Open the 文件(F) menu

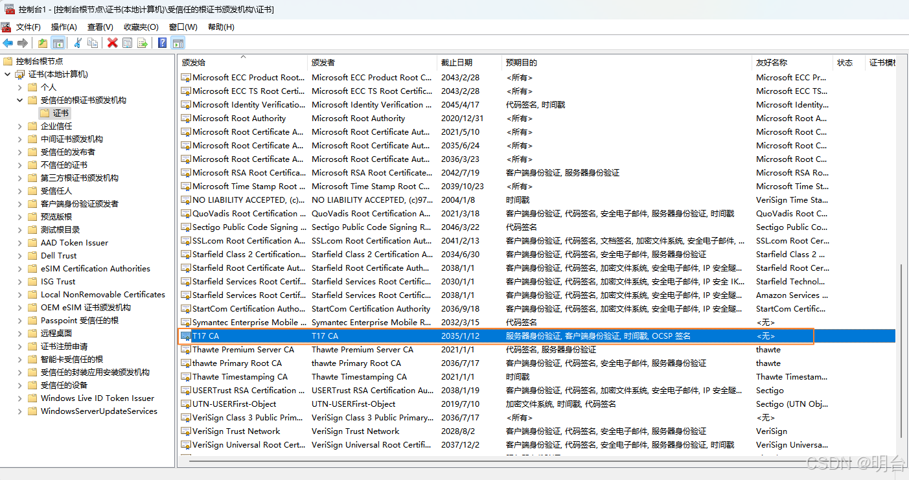click(x=29, y=27)
